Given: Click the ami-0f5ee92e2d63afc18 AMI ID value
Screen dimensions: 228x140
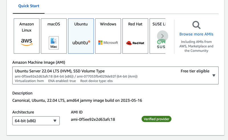Looking at the screenshot, I should 93,120.
